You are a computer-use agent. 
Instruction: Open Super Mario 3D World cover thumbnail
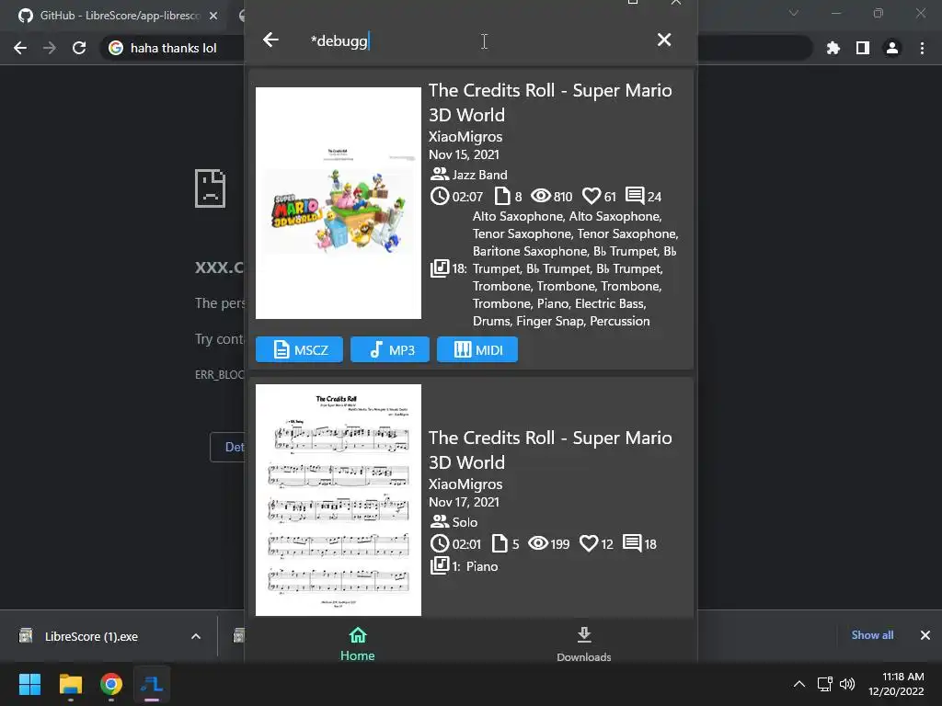point(339,203)
